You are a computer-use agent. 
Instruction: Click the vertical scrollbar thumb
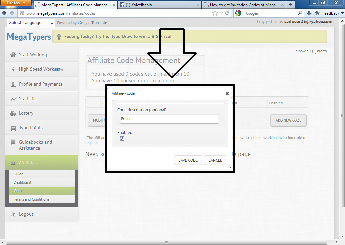(x=342, y=115)
